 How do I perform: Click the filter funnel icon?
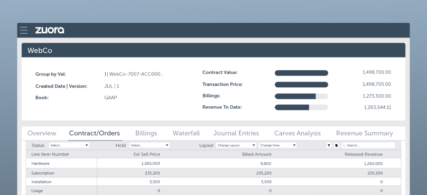pos(329,145)
